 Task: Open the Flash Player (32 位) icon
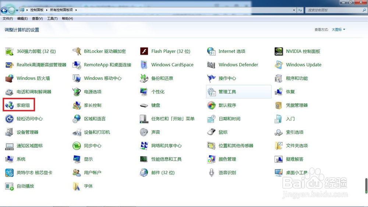click(x=144, y=51)
